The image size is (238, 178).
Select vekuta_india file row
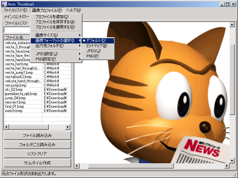(x=17, y=43)
